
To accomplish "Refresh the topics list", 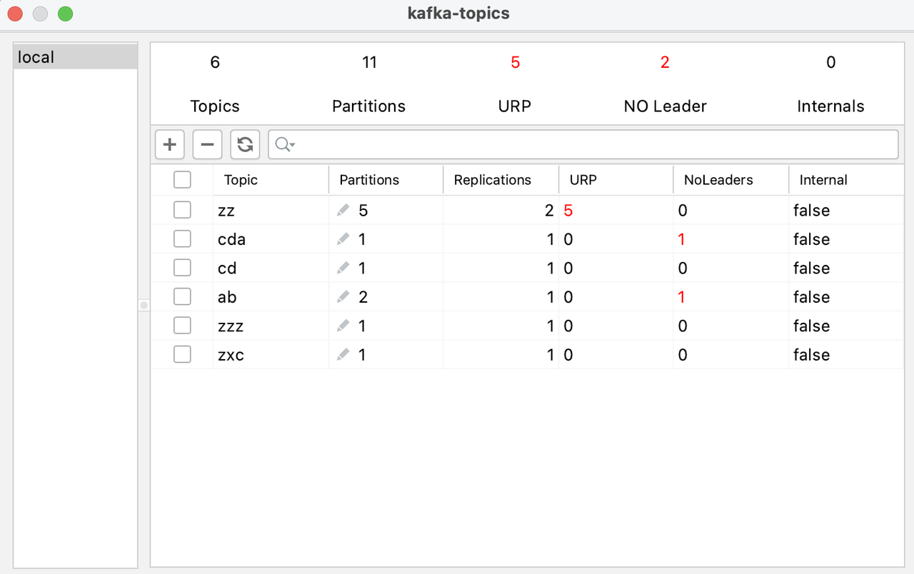I will pyautogui.click(x=245, y=145).
